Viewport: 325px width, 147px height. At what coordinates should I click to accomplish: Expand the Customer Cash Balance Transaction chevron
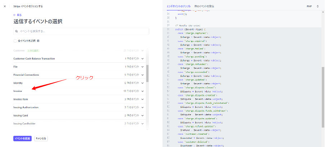coord(143,59)
